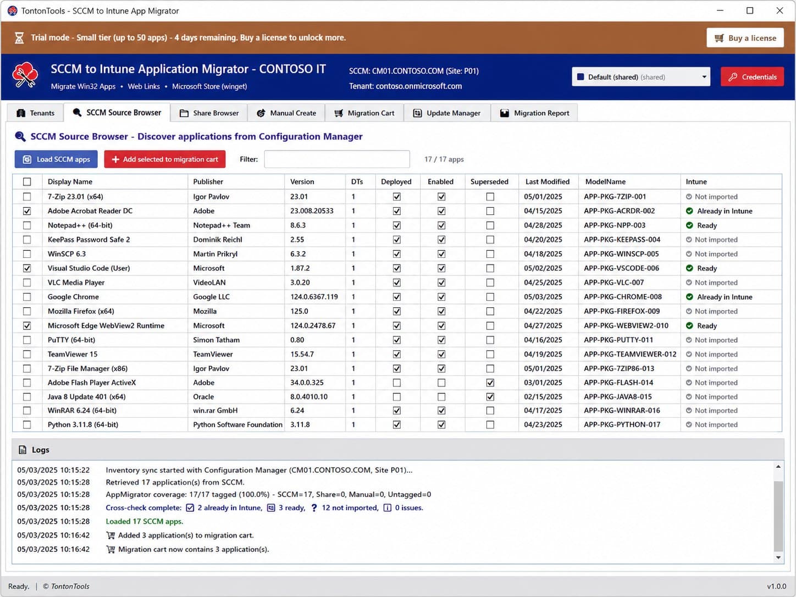796x597 pixels.
Task: Click the hourglass trial mode icon
Action: pyautogui.click(x=19, y=38)
